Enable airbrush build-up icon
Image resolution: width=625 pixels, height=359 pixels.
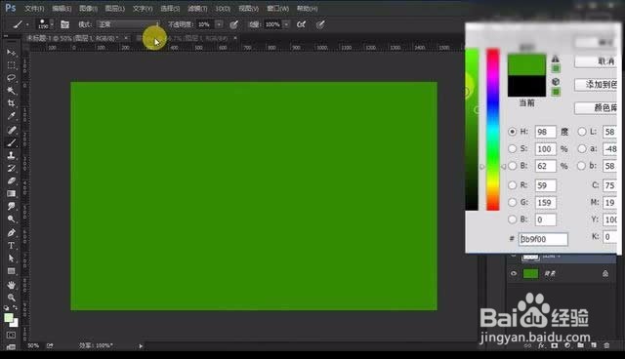(x=302, y=24)
